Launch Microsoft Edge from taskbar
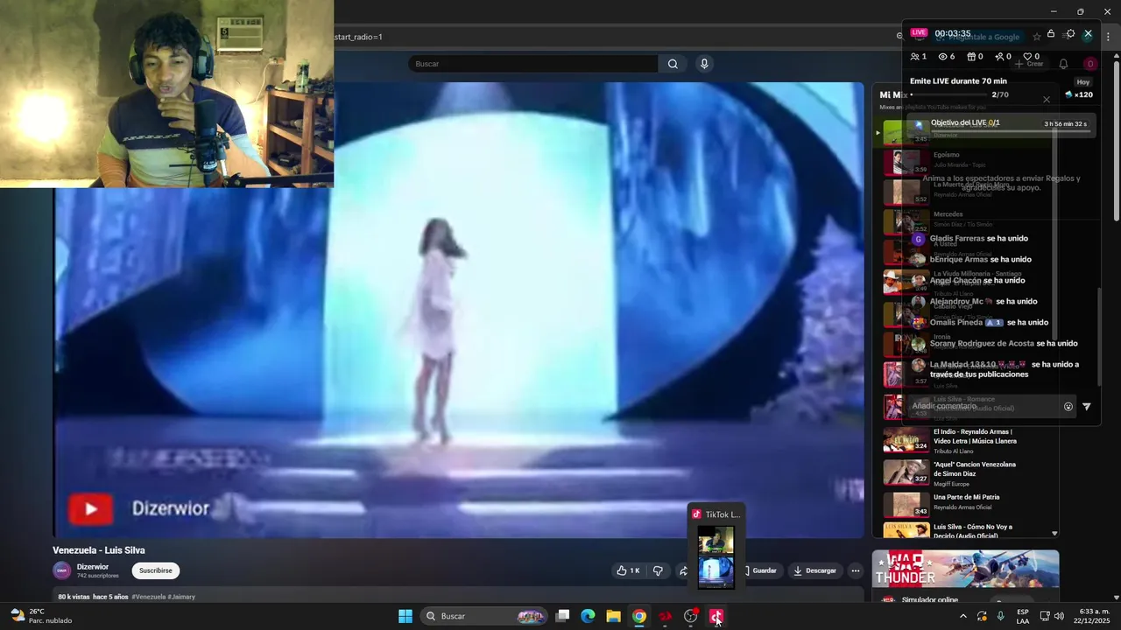1121x630 pixels. tap(589, 616)
